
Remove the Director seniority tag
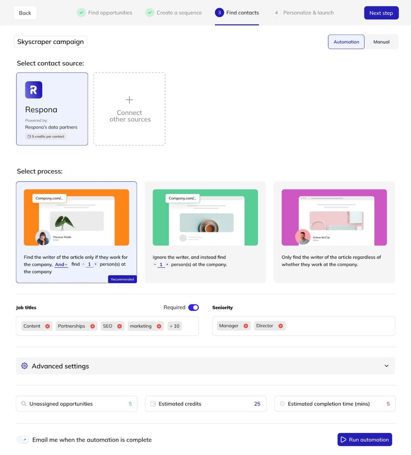(280, 326)
